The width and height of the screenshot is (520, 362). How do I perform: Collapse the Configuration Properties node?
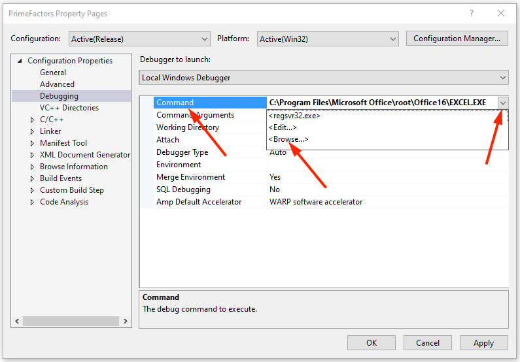click(20, 61)
